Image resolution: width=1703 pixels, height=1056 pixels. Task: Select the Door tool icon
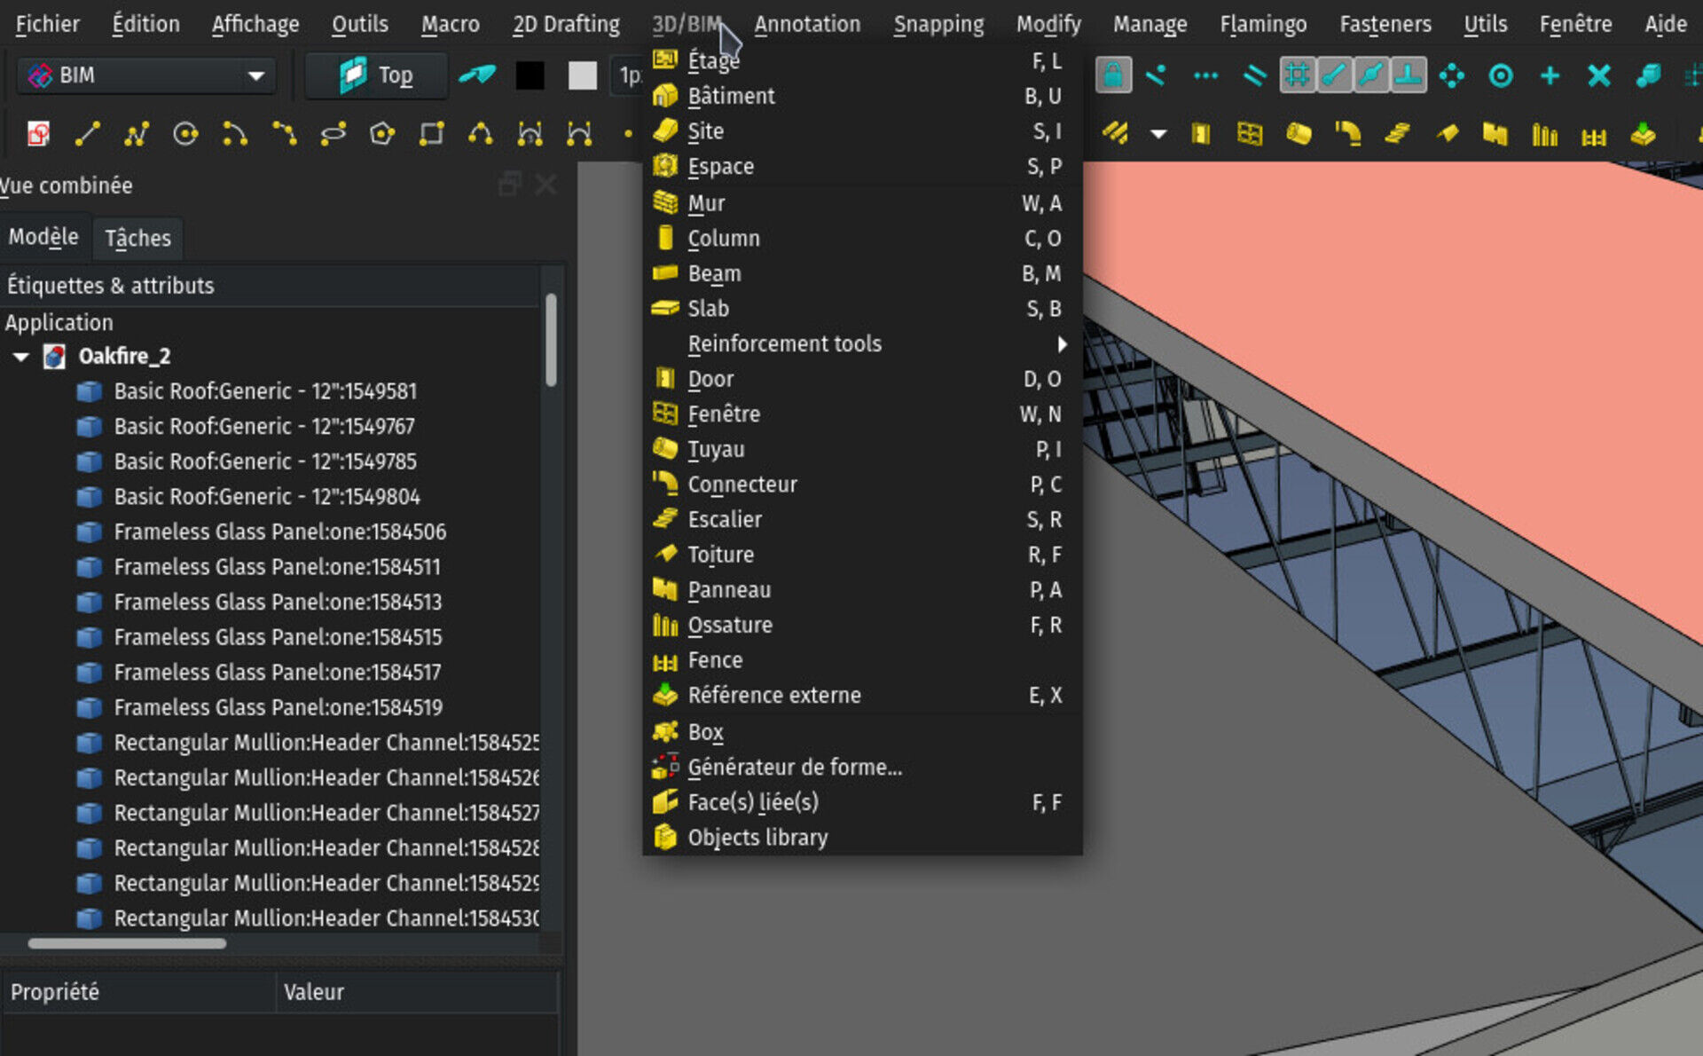[667, 378]
